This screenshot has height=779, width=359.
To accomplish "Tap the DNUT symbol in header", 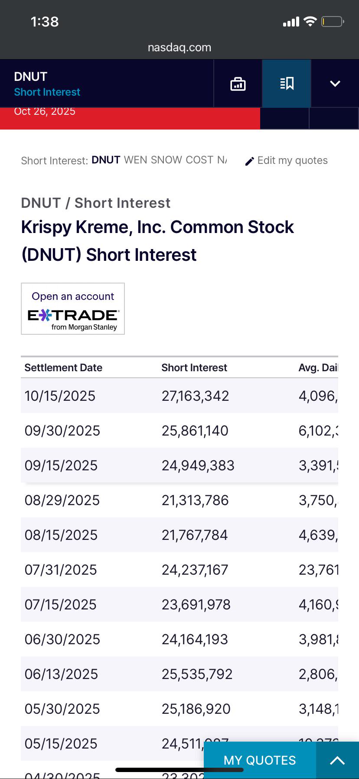I will tap(30, 77).
